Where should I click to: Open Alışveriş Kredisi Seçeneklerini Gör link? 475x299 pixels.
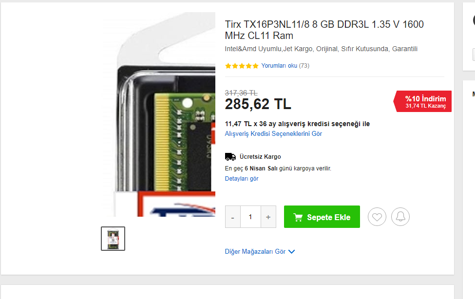point(273,133)
